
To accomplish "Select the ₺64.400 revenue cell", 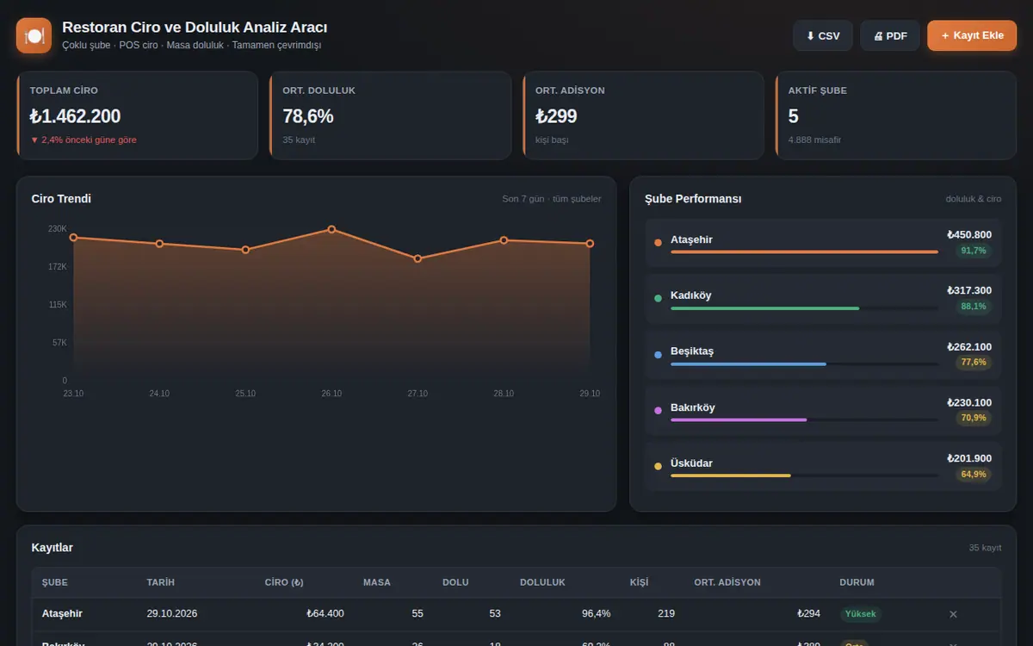I will point(325,614).
